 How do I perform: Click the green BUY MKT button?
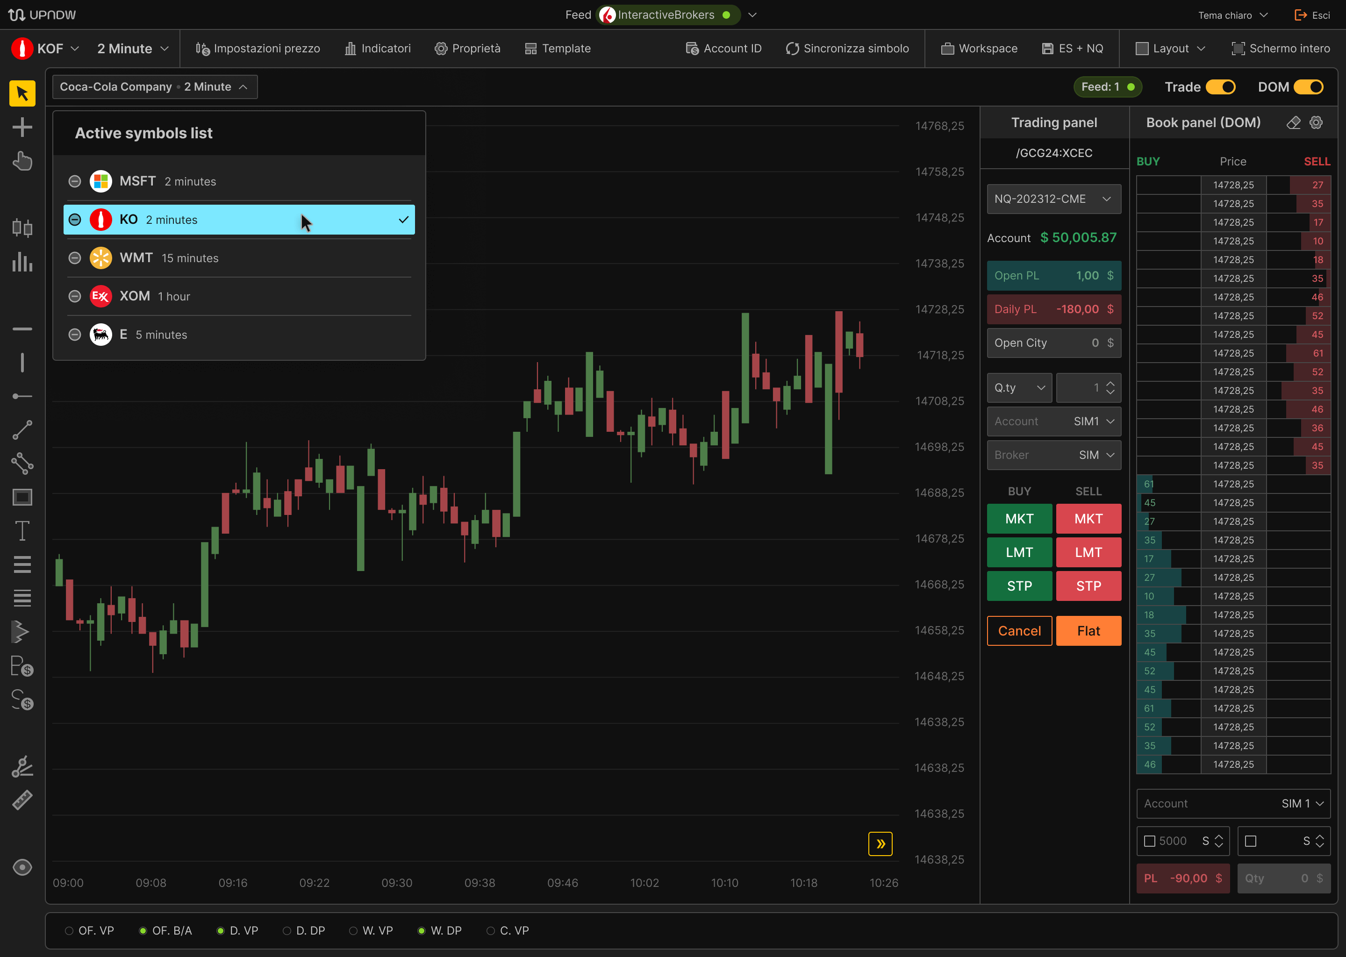[1019, 519]
